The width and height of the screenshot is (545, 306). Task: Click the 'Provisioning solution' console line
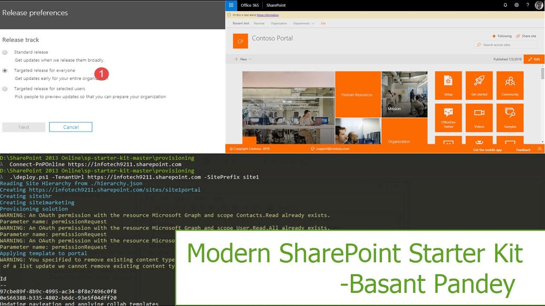click(34, 209)
